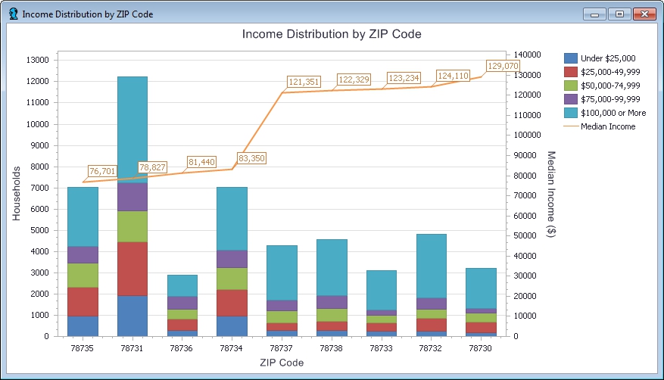Click the chart title Income Distribution by ZIP Code
Image resolution: width=664 pixels, height=380 pixels.
coord(331,34)
